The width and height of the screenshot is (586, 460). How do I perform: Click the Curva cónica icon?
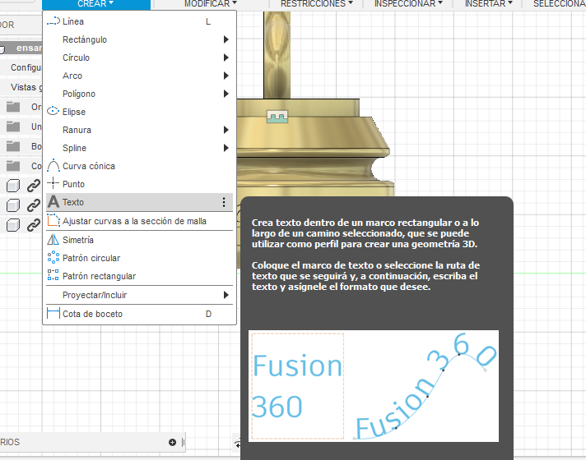coord(53,166)
